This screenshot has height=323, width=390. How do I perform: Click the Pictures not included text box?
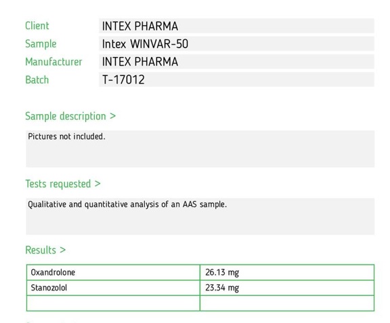pyautogui.click(x=200, y=149)
